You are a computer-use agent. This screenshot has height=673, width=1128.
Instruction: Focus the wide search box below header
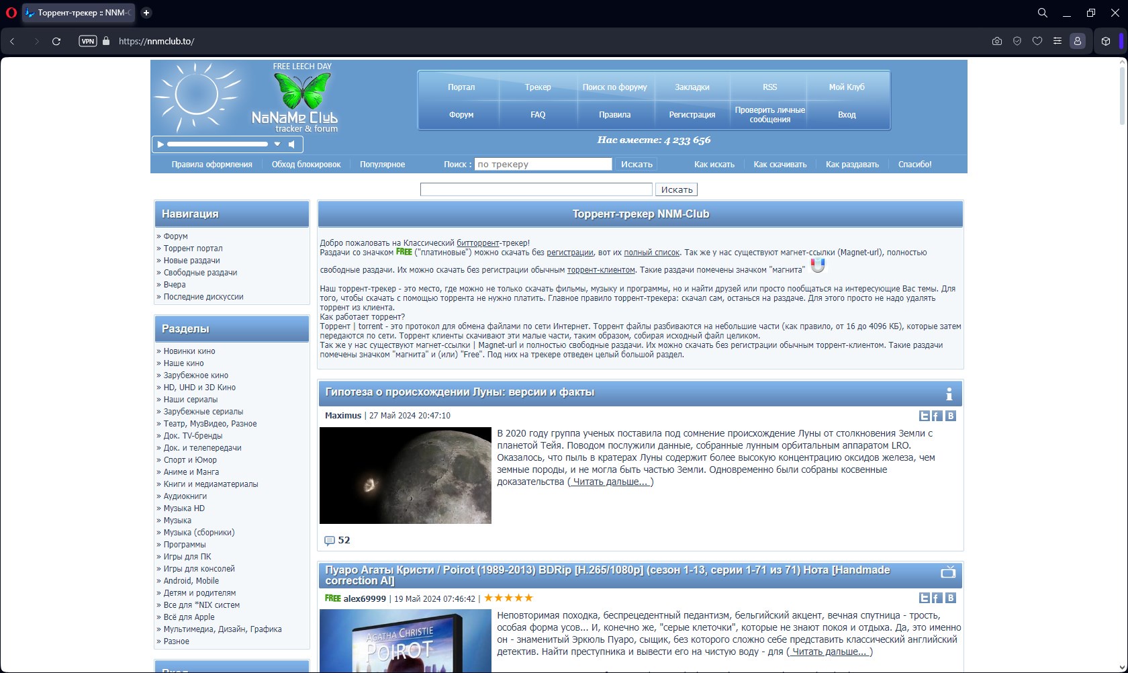tap(536, 190)
